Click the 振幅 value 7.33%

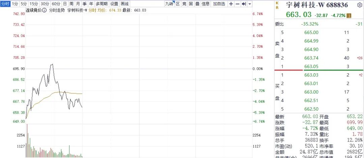click(x=311, y=134)
